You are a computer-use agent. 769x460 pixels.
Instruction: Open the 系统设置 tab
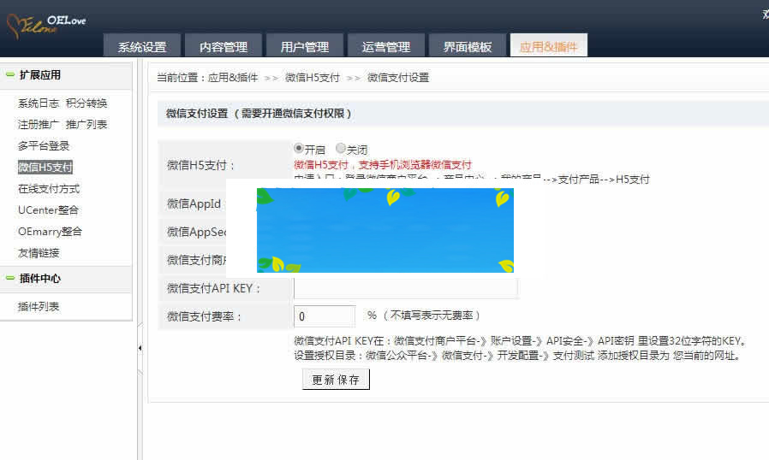tap(142, 47)
